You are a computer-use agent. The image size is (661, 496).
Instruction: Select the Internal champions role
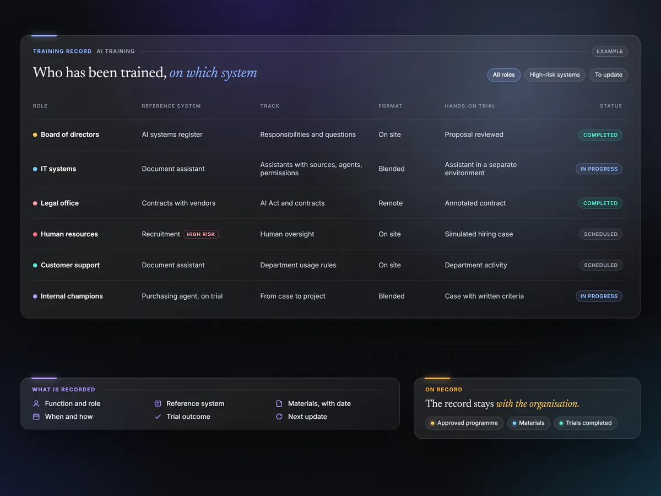click(x=72, y=296)
